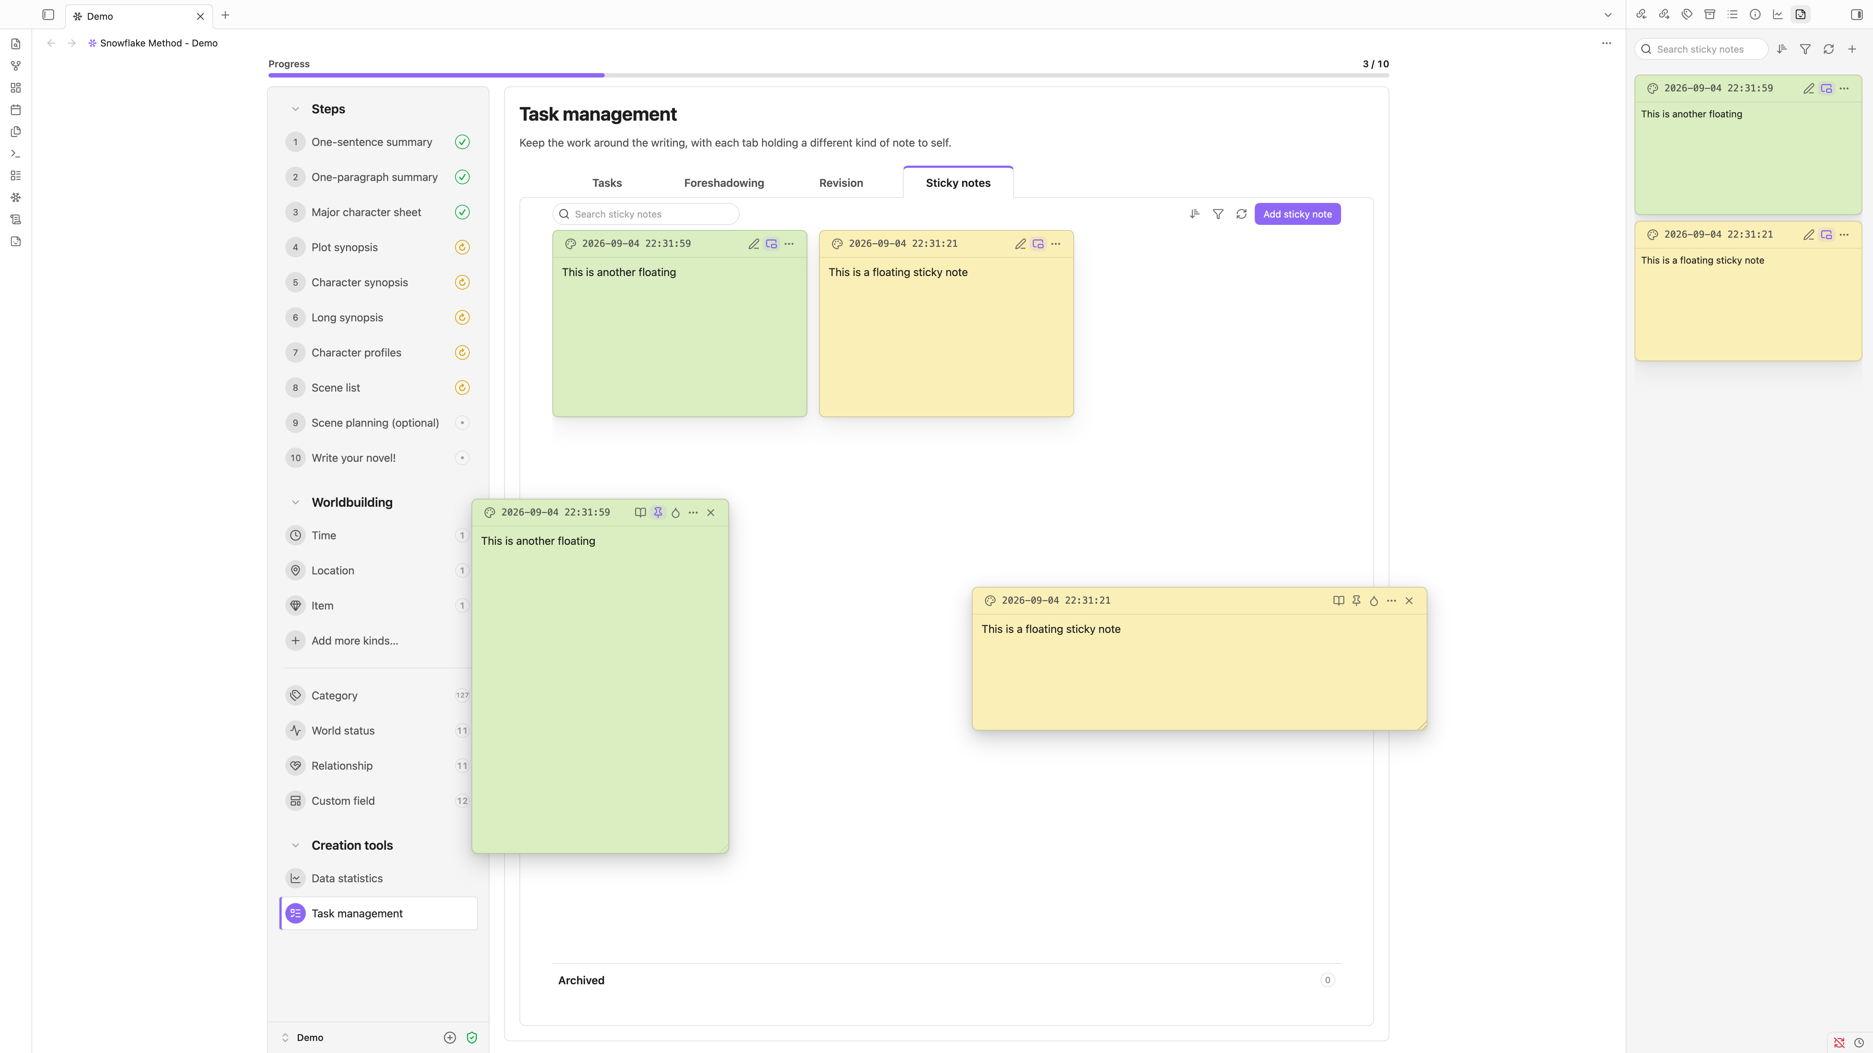The height and width of the screenshot is (1053, 1873).
Task: Open backlinks icon in top right toolbar
Action: tap(1641, 15)
